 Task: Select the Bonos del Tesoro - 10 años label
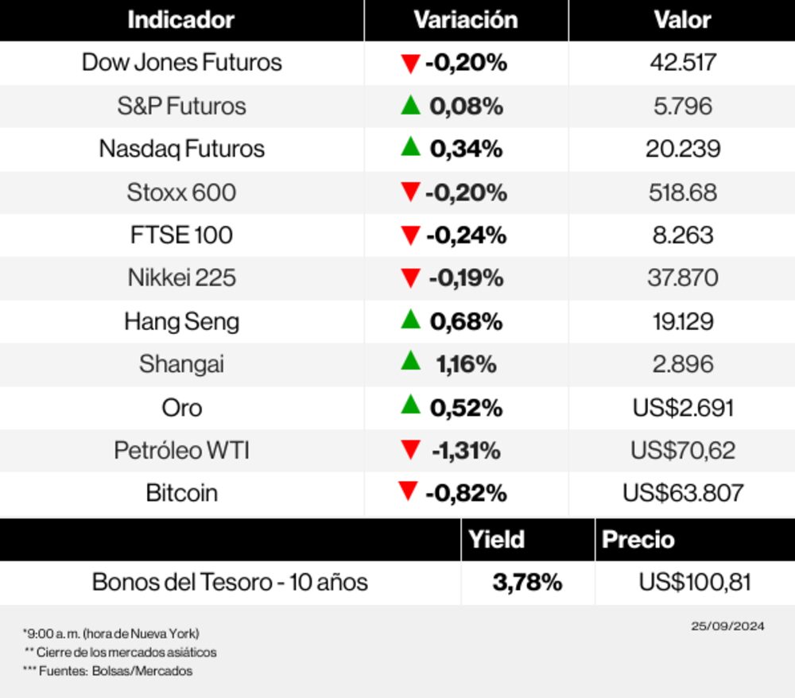pyautogui.click(x=230, y=583)
